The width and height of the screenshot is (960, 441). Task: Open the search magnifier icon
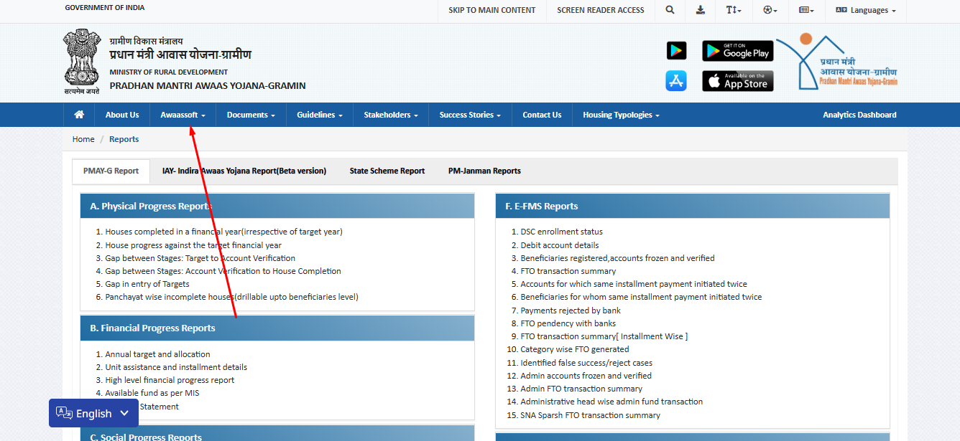pyautogui.click(x=670, y=10)
